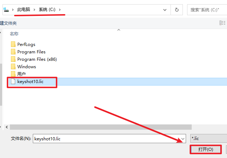Select the PerfLogs folder icon
Viewport: 227px width, 158px height.
(x=13, y=44)
